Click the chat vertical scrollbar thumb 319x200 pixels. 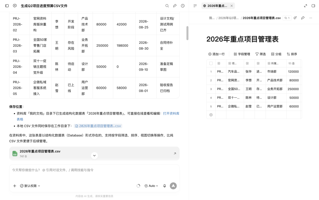(x=187, y=33)
